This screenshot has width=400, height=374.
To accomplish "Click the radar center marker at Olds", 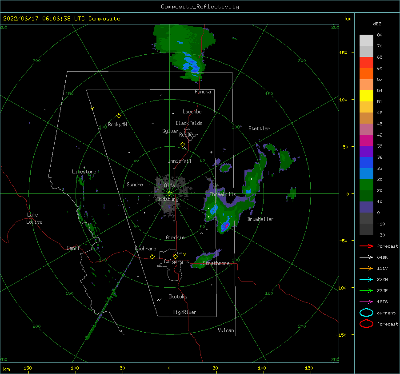I will tap(170, 193).
